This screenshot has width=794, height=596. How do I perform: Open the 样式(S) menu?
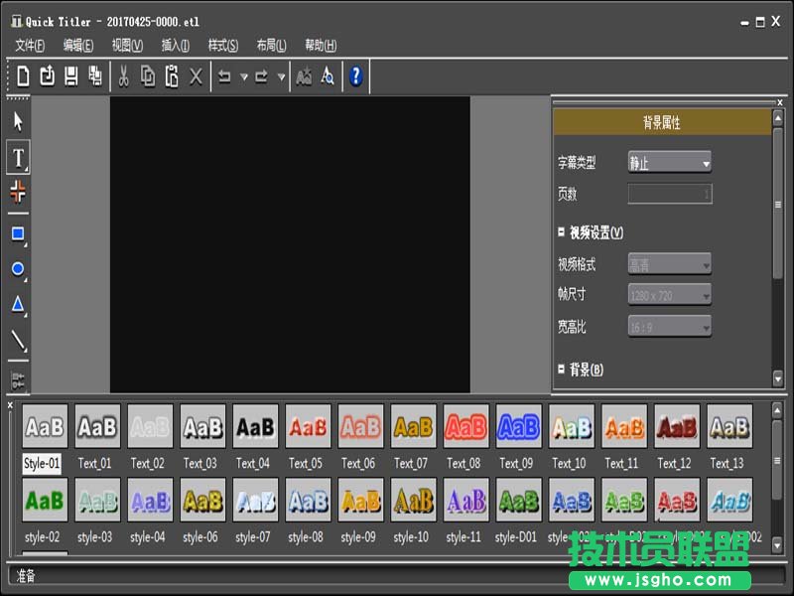click(x=224, y=45)
